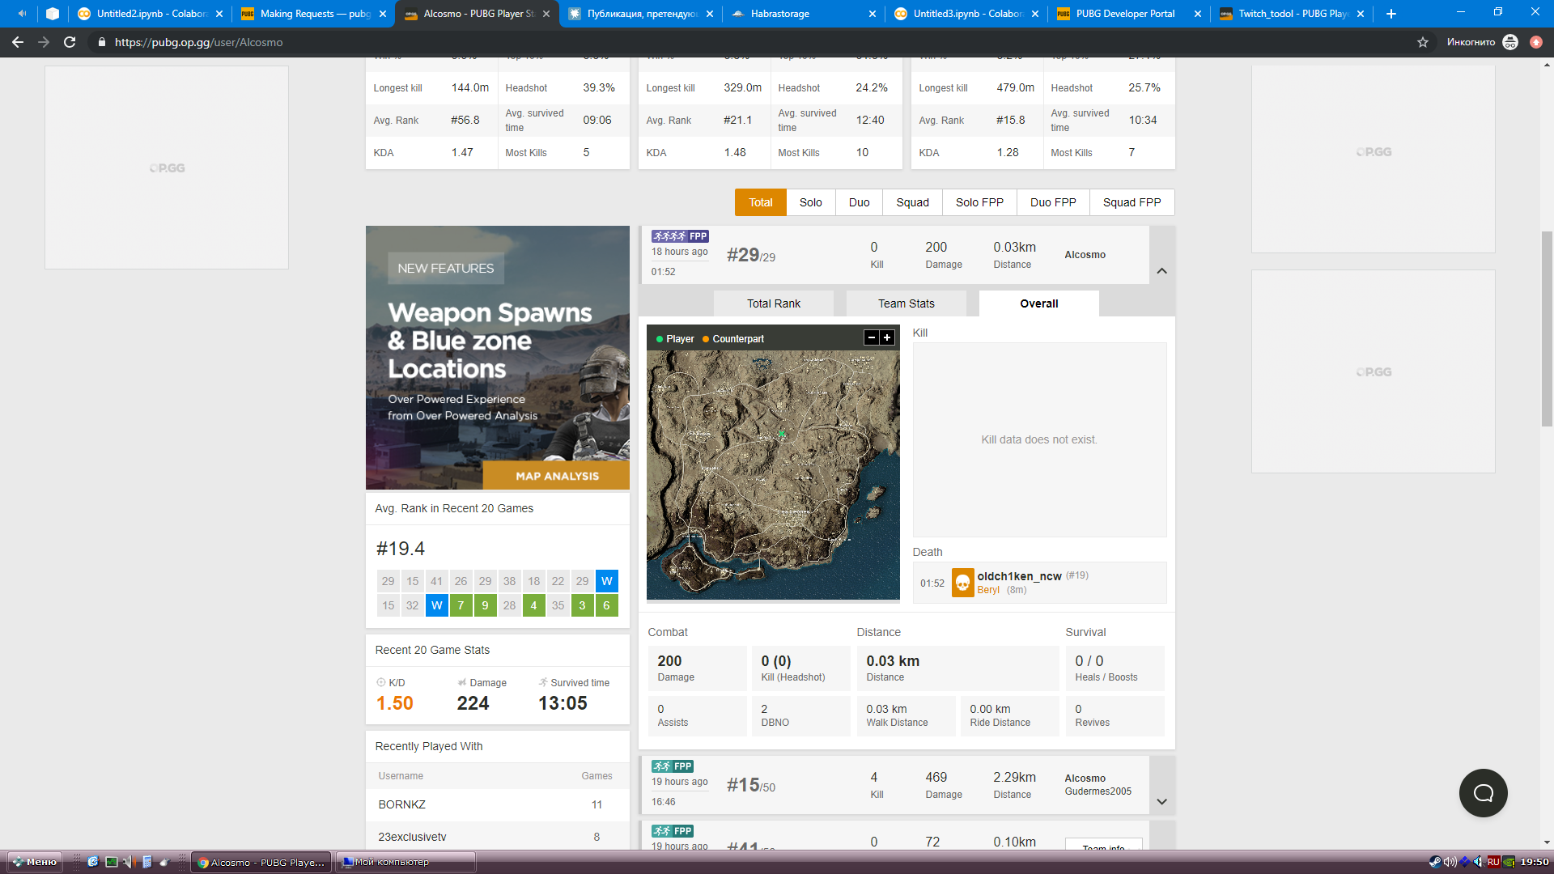
Task: Collapse the #29 match details
Action: [1161, 271]
